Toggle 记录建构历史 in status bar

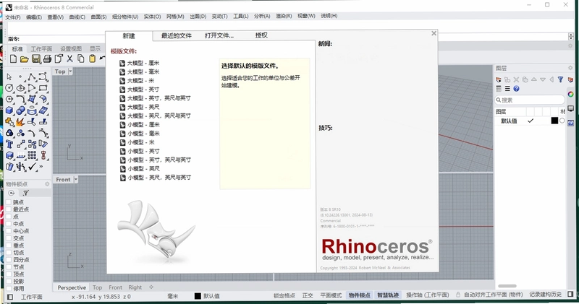pyautogui.click(x=546, y=295)
